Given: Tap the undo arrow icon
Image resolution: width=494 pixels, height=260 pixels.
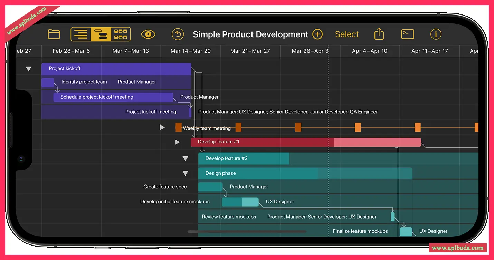Looking at the screenshot, I should (178, 34).
